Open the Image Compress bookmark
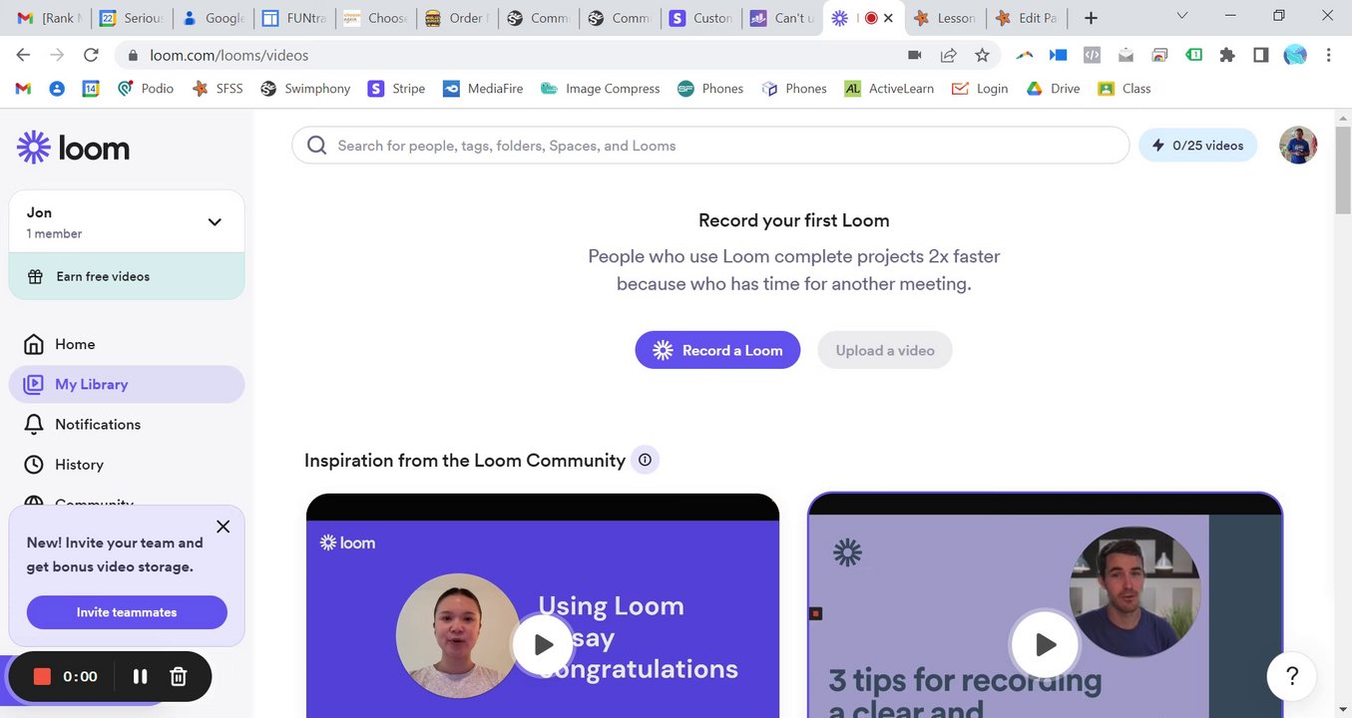1352x718 pixels. pos(600,89)
